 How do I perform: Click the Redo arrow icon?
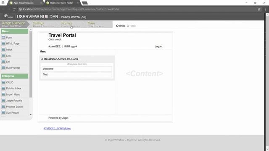coord(128,26)
